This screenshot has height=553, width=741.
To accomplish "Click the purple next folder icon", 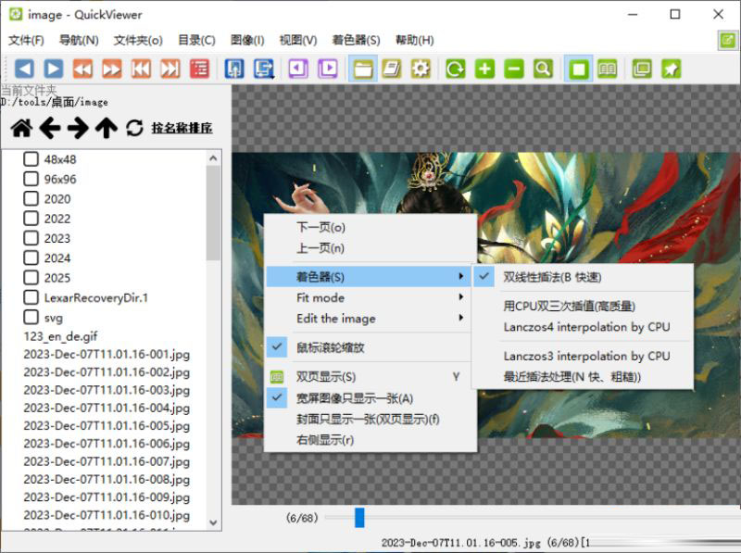I will click(x=328, y=69).
